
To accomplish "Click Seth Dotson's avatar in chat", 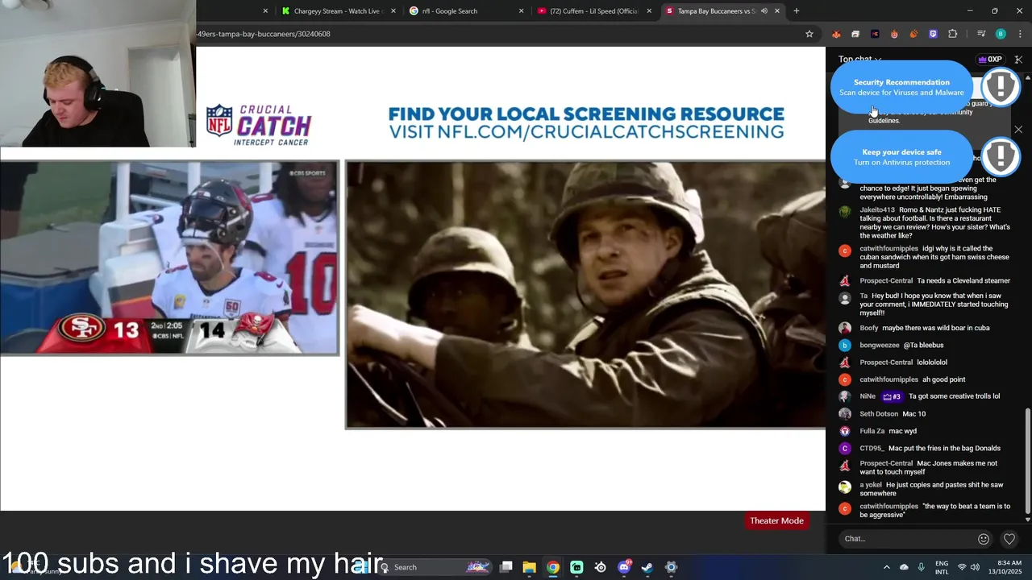I will pyautogui.click(x=845, y=414).
